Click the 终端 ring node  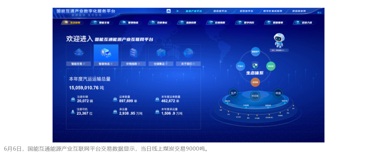pos(278,93)
